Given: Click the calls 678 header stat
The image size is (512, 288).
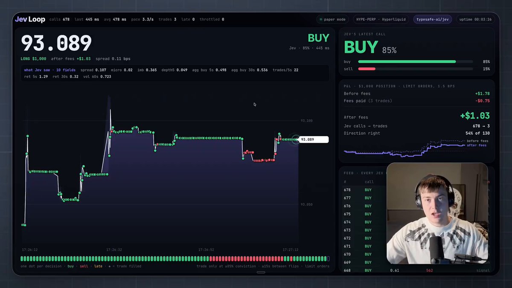Looking at the screenshot, I should [59, 19].
